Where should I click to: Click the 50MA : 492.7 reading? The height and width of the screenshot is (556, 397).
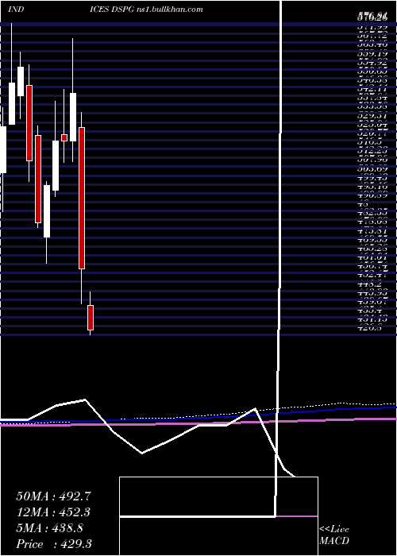tap(54, 496)
